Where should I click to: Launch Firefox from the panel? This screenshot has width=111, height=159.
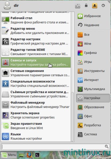pyautogui.click(x=29, y=155)
